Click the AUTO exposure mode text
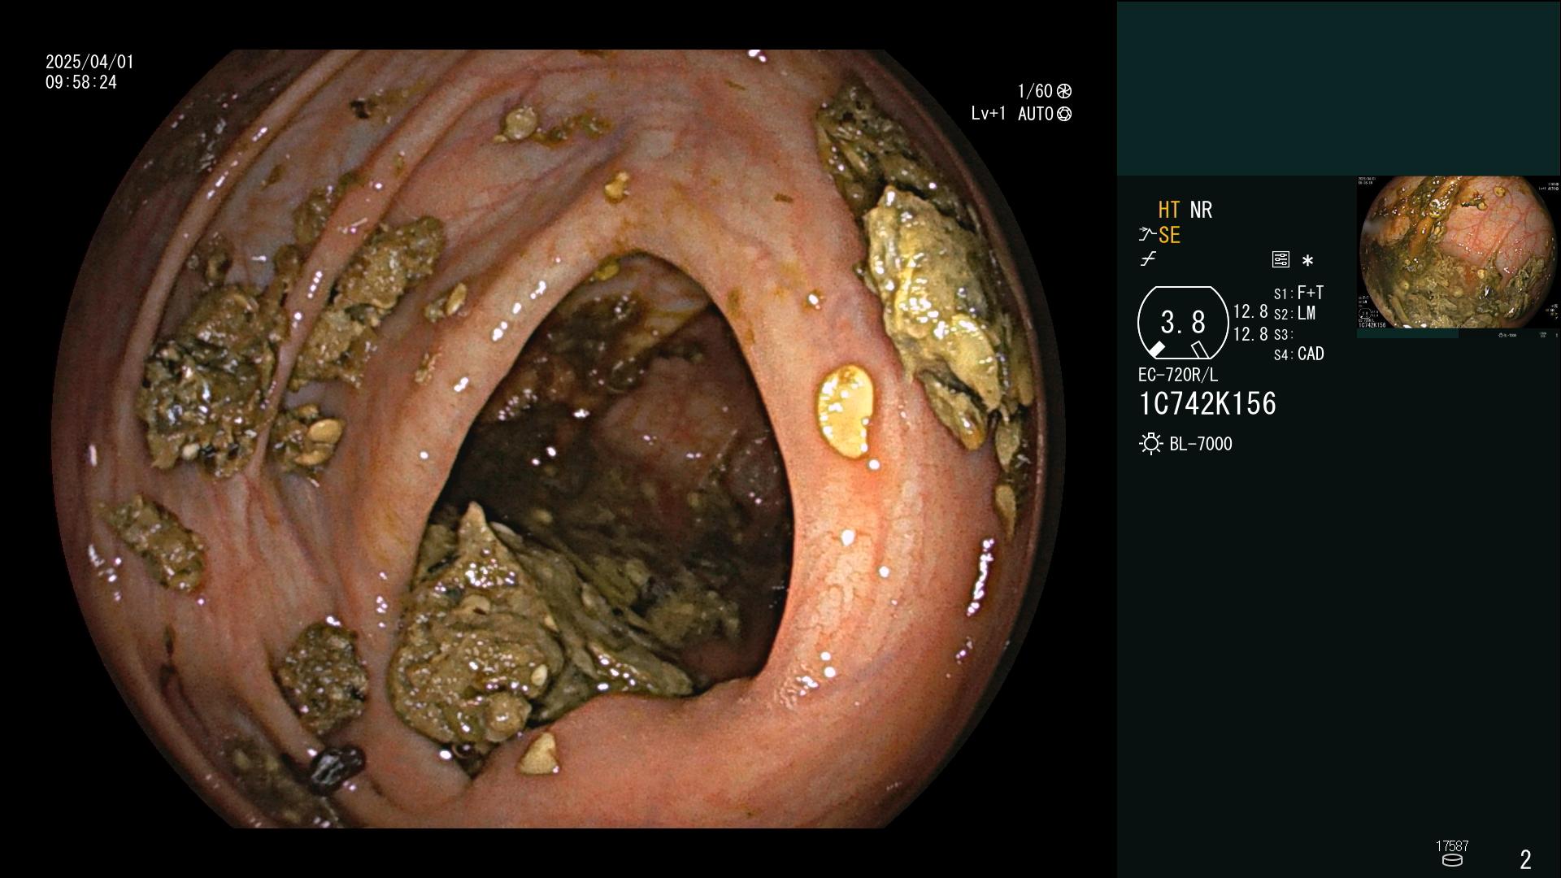 [1036, 114]
